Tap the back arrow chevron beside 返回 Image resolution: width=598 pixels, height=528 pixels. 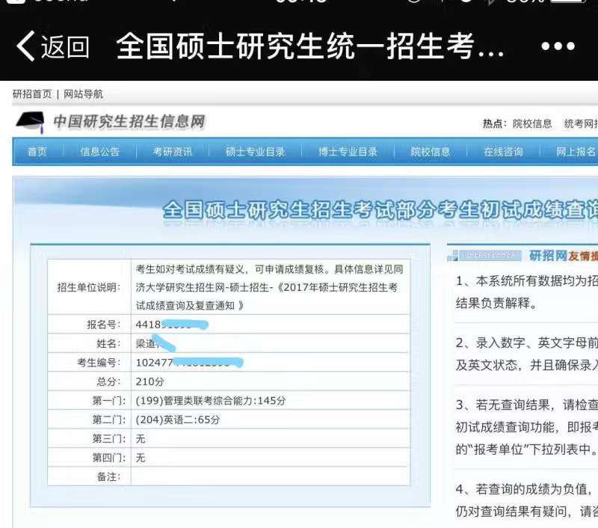click(26, 45)
